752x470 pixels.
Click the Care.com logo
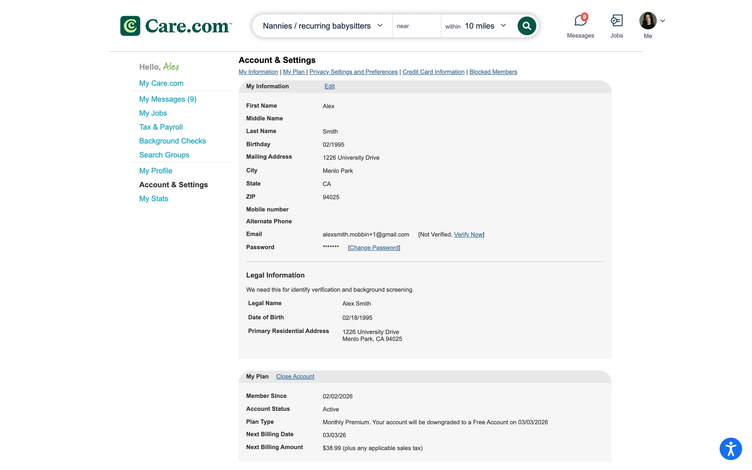[x=176, y=26]
